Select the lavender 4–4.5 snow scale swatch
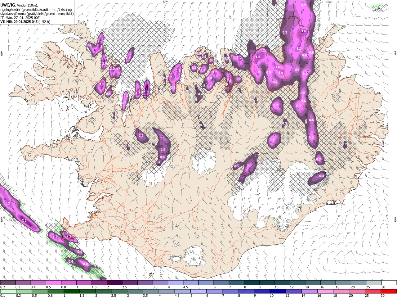Viewport: 397px width, 298px height. pyautogui.click(x=175, y=282)
